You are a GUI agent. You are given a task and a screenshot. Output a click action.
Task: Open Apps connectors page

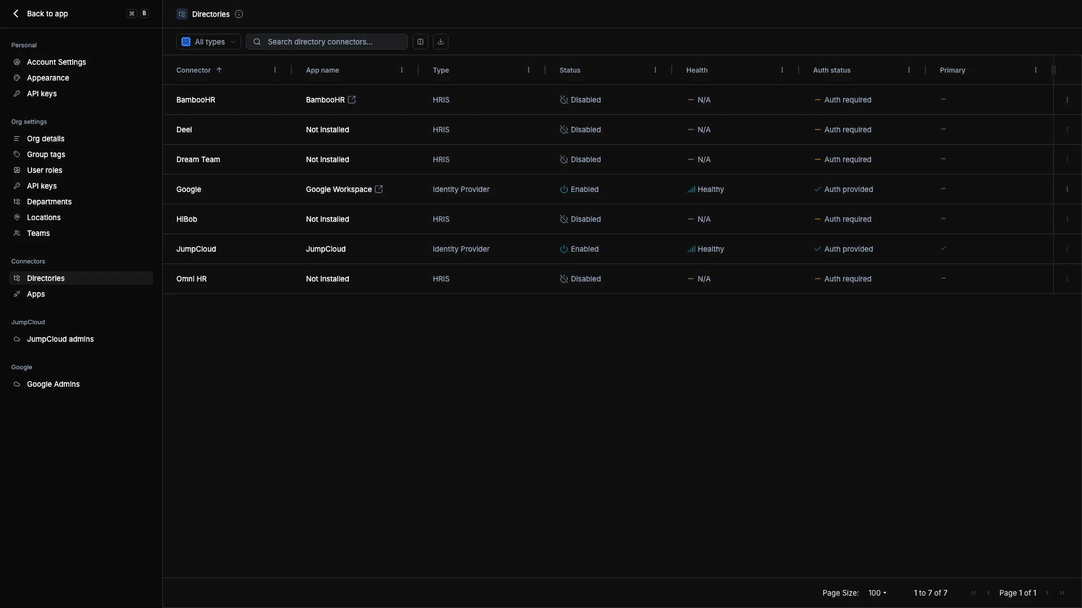(x=81, y=294)
